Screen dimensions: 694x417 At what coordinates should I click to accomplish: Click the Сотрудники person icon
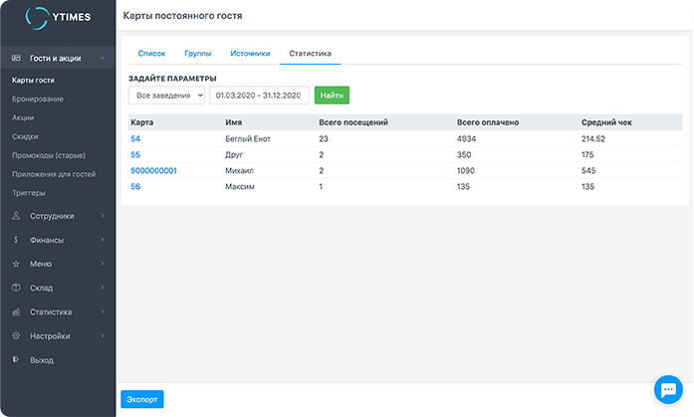[16, 216]
